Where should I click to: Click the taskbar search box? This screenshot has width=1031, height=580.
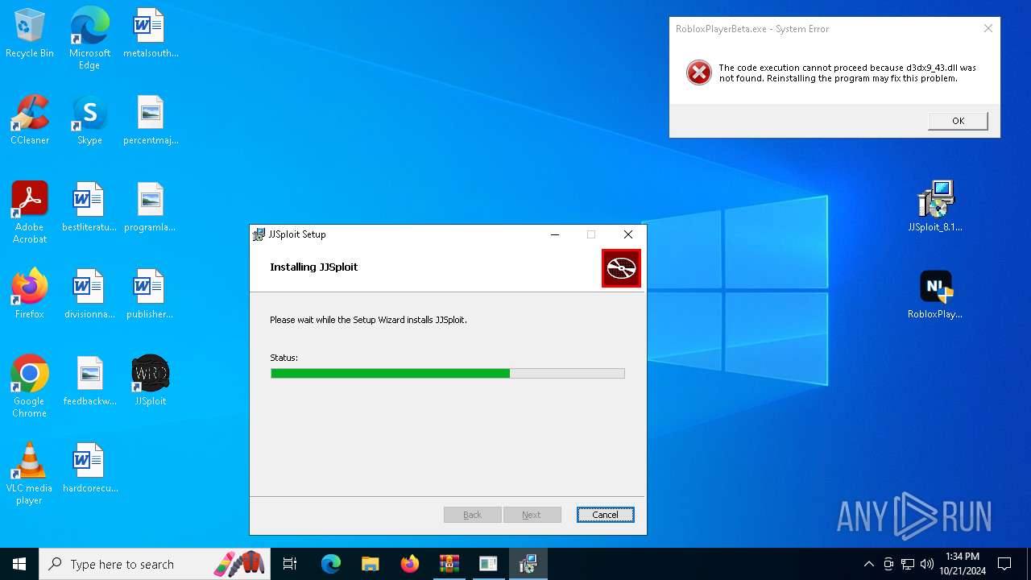(x=156, y=564)
